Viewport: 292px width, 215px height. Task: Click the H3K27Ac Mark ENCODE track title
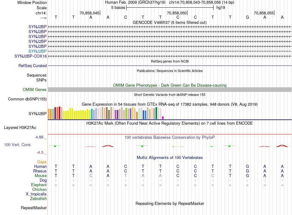point(170,123)
